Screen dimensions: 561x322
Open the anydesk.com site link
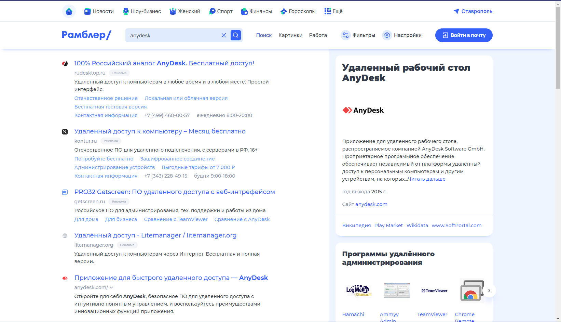coord(371,204)
